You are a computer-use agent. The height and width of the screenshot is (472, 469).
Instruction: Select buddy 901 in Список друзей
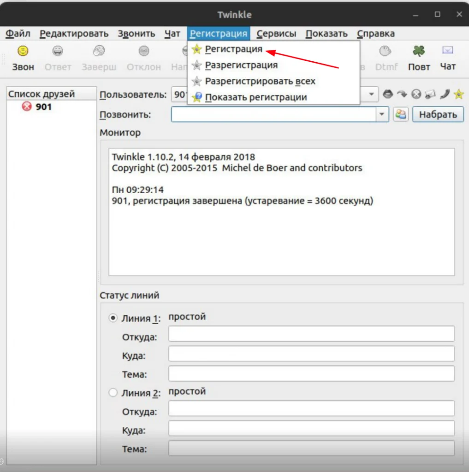click(43, 107)
